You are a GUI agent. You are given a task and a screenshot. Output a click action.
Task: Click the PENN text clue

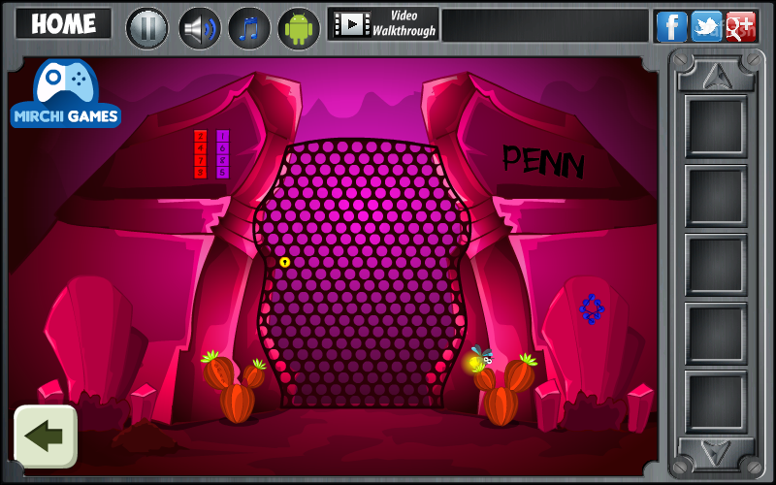tap(543, 161)
